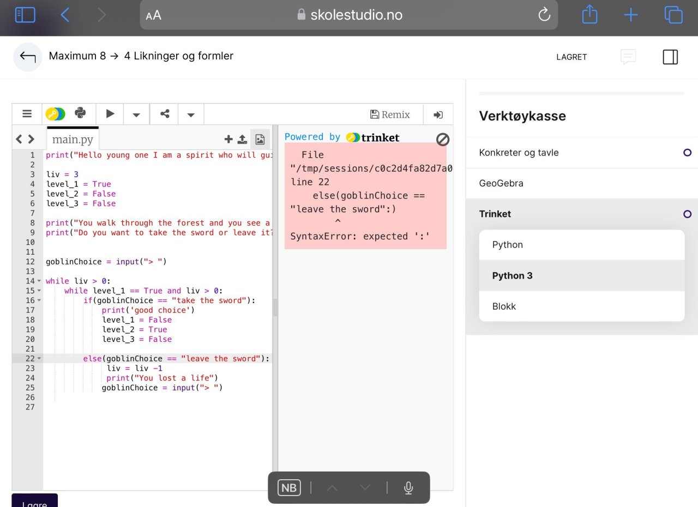Open the Trinket hamburger menu

tap(27, 114)
